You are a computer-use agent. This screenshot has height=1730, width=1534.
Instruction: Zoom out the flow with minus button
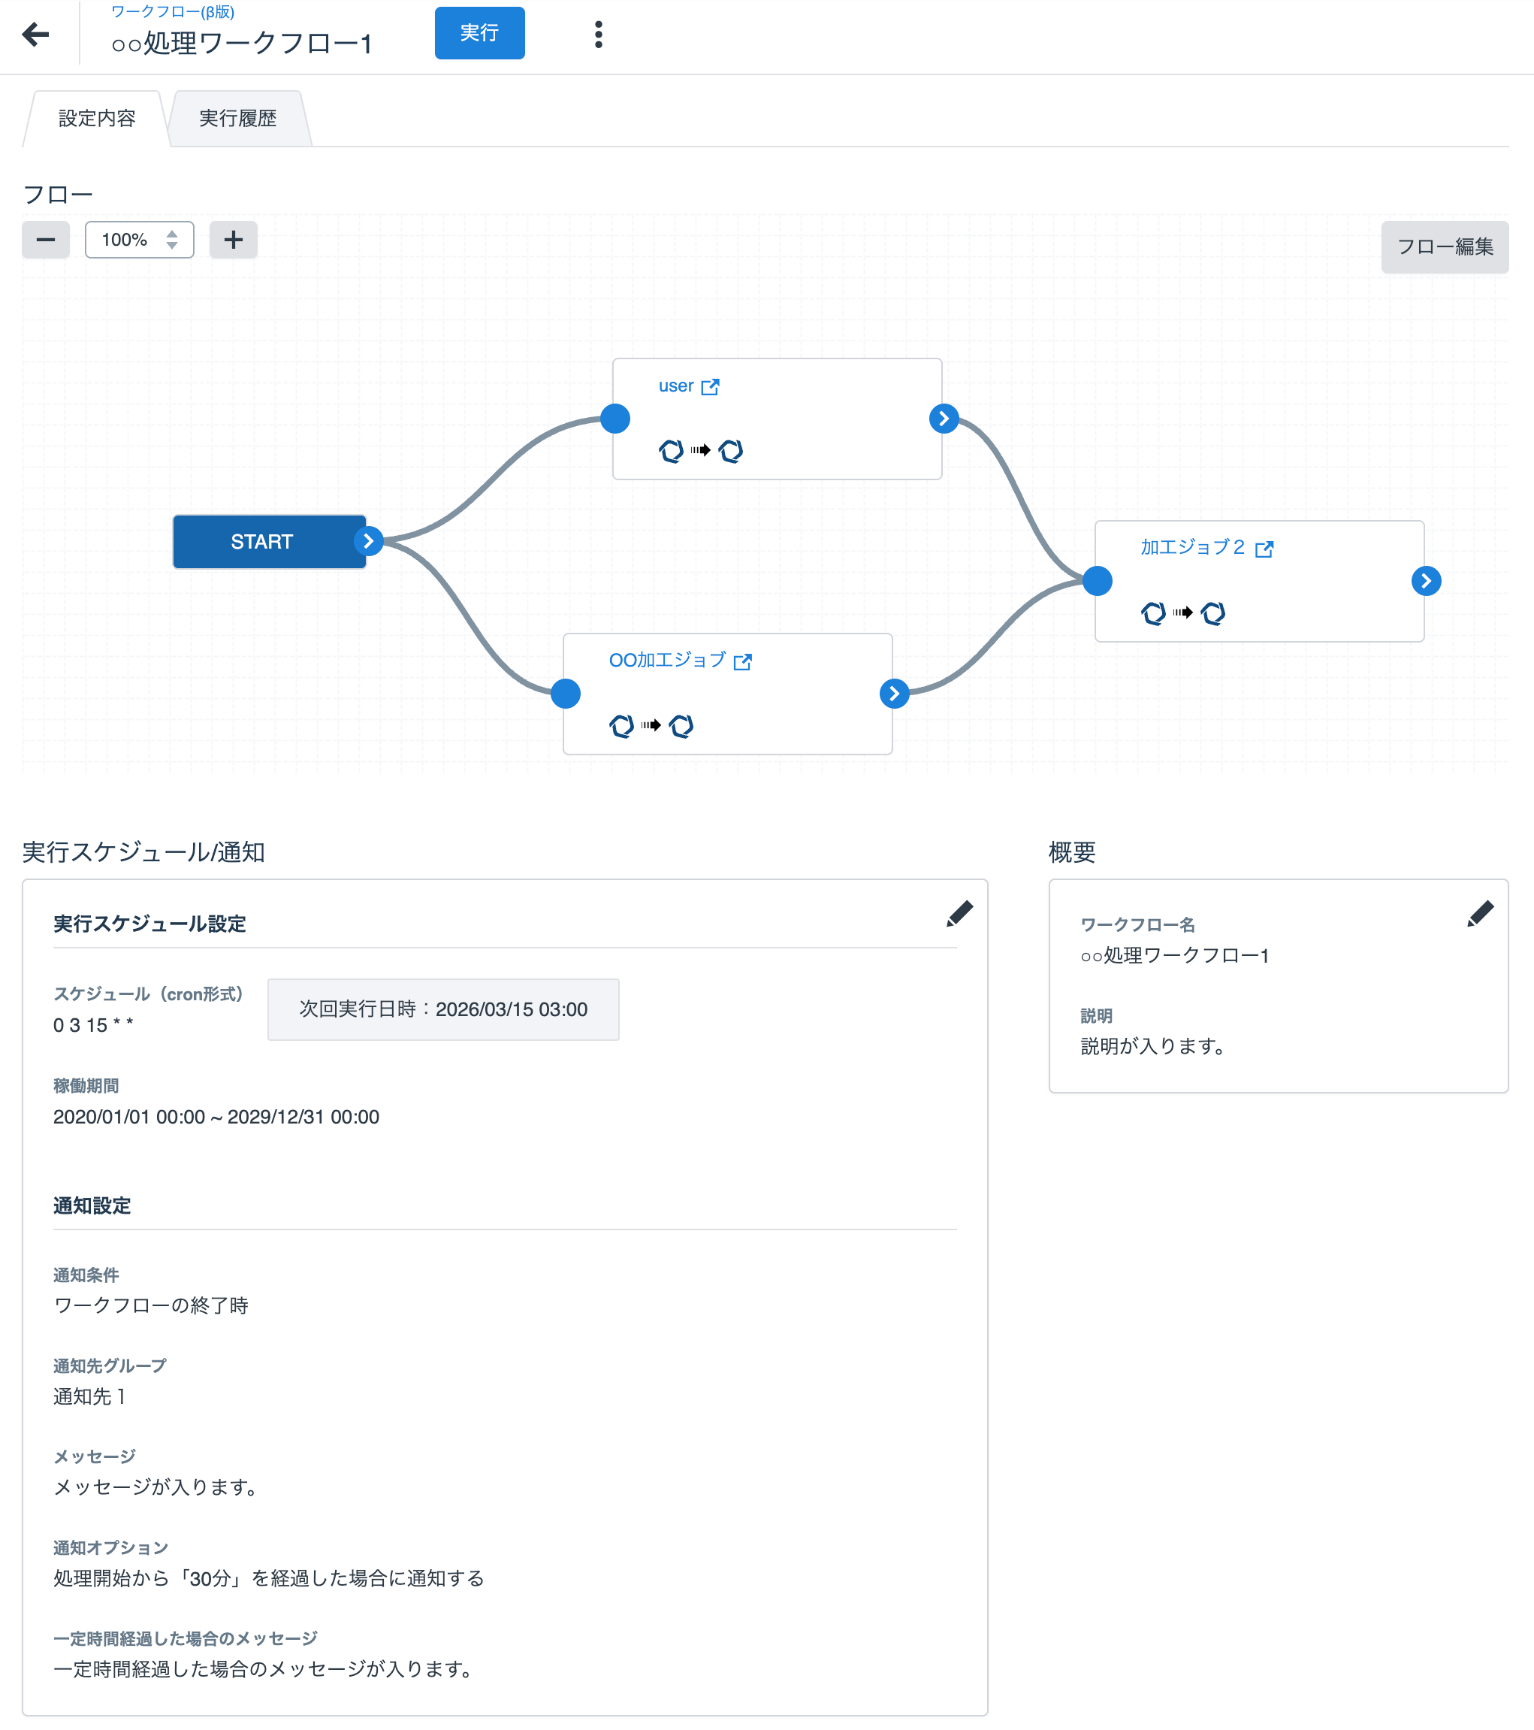46,240
